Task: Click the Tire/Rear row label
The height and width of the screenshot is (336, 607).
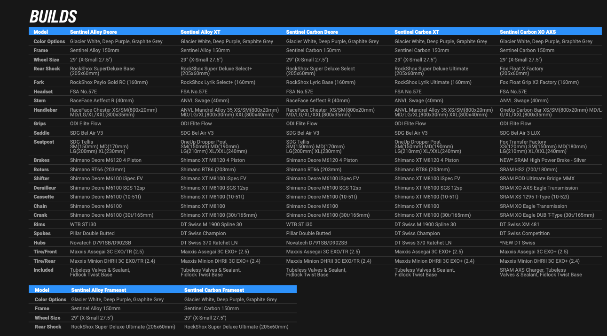Action: pos(44,261)
